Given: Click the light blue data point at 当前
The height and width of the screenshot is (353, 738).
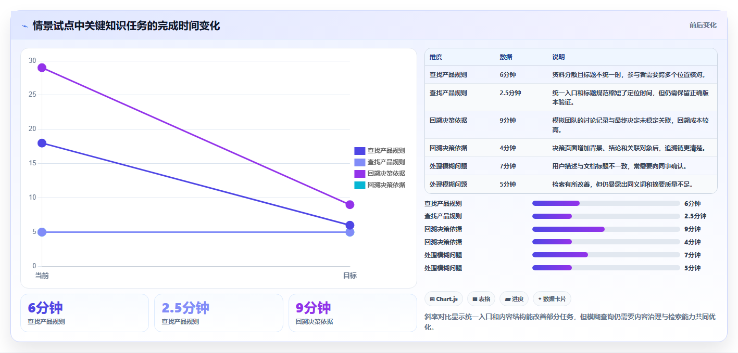Looking at the screenshot, I should [42, 232].
